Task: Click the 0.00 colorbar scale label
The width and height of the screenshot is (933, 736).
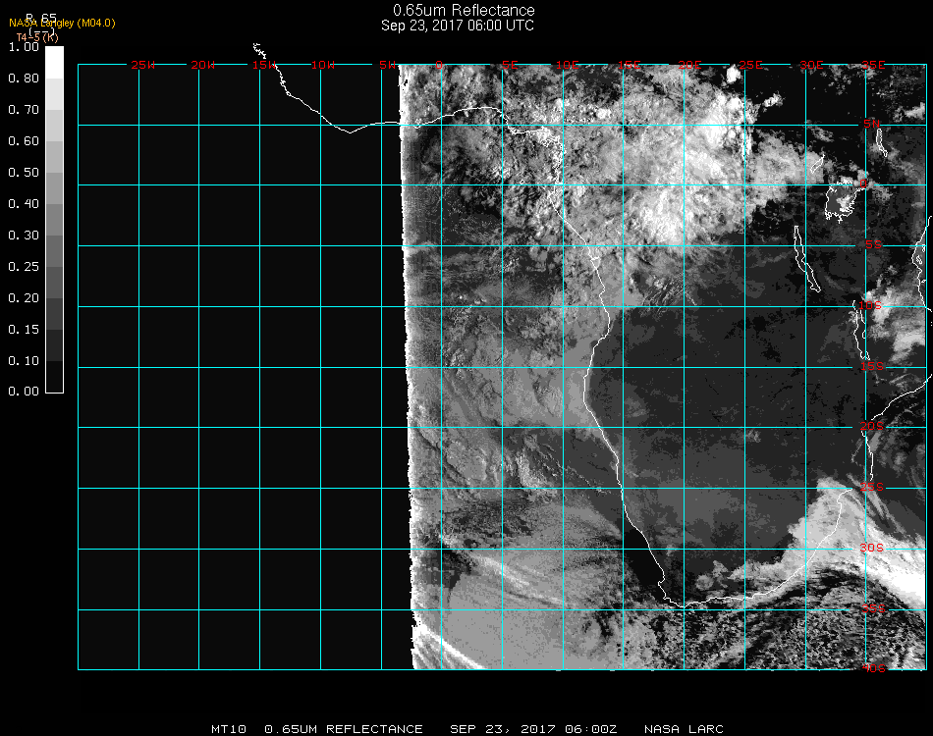Action: [24, 392]
